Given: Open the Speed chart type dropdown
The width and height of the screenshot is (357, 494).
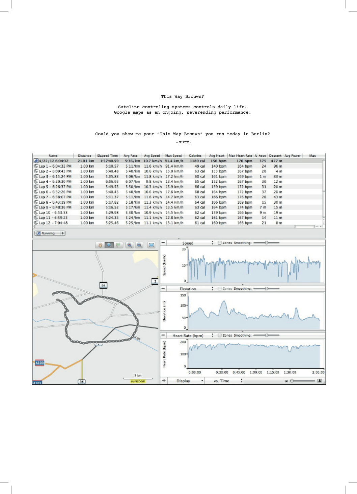Looking at the screenshot, I should point(191,243).
